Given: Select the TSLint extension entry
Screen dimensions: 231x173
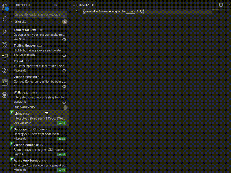Looking at the screenshot, I should (x=40, y=66).
